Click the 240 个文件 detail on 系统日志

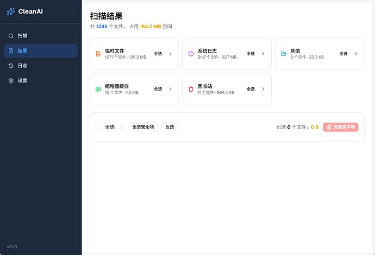(x=208, y=57)
